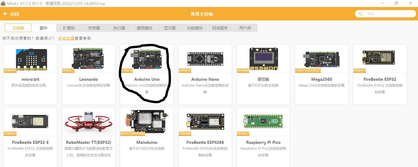Click the 选择主控板 header title
This screenshot has height=167, width=418.
coord(202,14)
